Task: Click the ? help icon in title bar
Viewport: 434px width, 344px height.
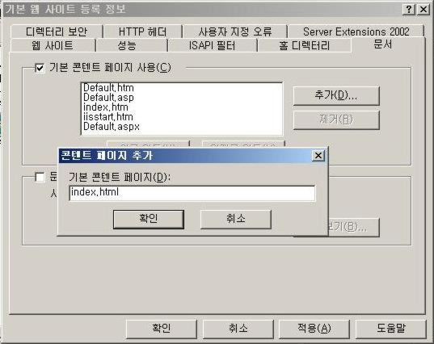Action: pyautogui.click(x=409, y=10)
